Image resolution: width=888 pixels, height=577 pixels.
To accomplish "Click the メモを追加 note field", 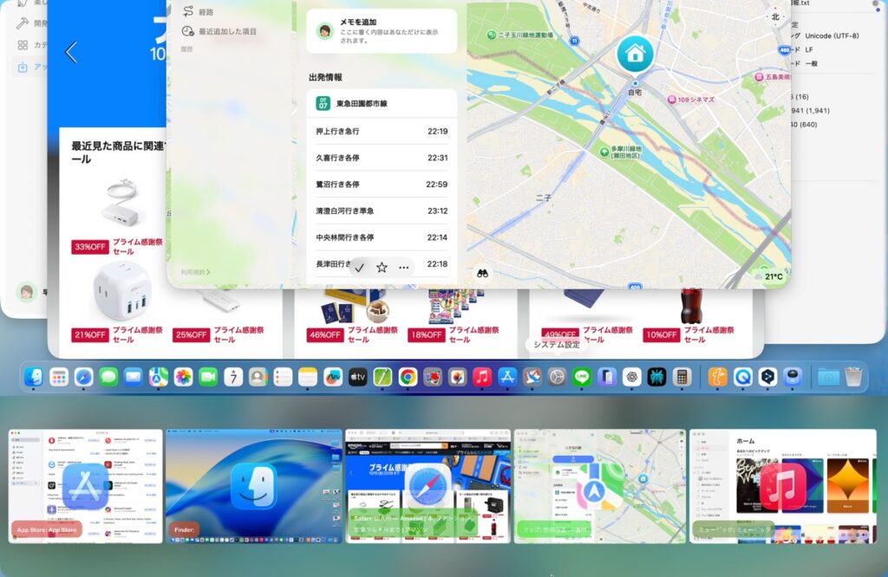I will tap(382, 31).
